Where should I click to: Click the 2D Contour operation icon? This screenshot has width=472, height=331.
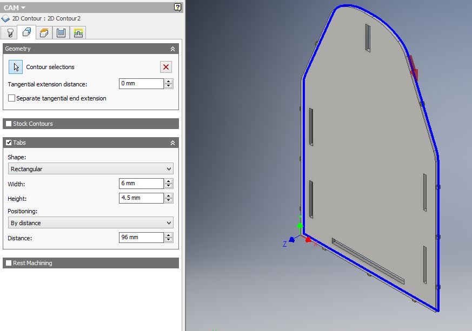point(5,18)
